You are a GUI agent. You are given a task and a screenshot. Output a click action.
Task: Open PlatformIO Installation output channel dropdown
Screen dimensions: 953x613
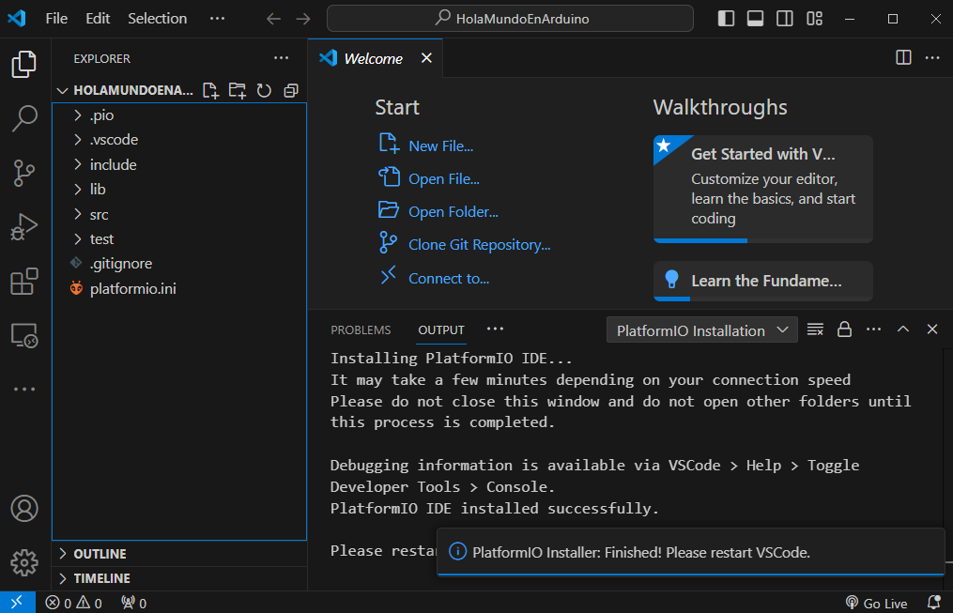(x=702, y=330)
